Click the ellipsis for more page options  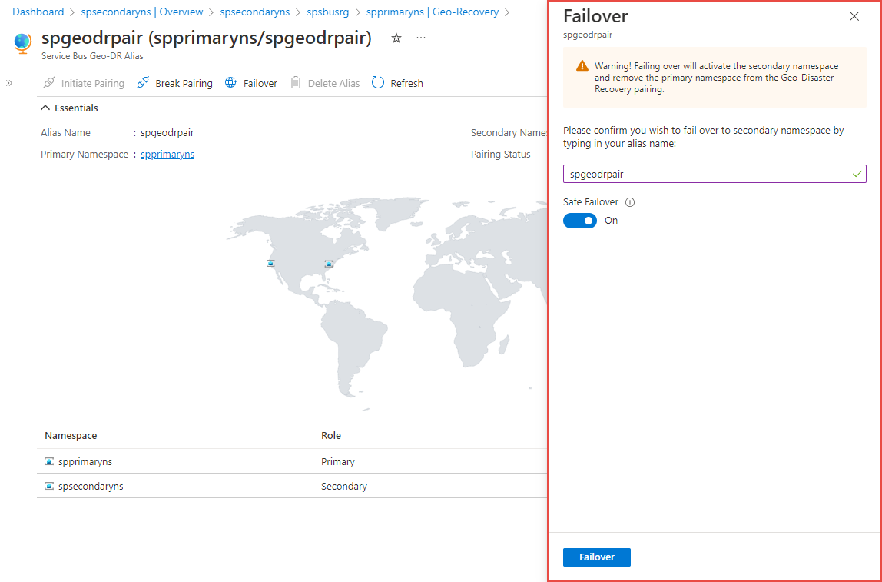pos(420,37)
